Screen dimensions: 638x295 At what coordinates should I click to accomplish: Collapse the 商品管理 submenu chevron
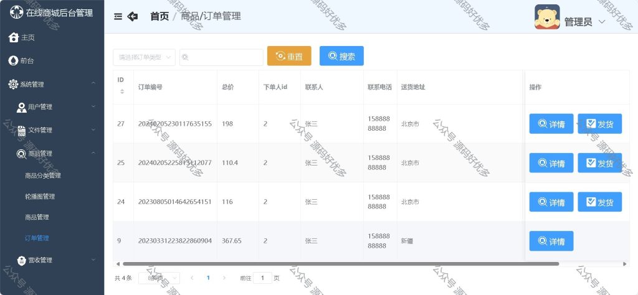click(x=93, y=152)
